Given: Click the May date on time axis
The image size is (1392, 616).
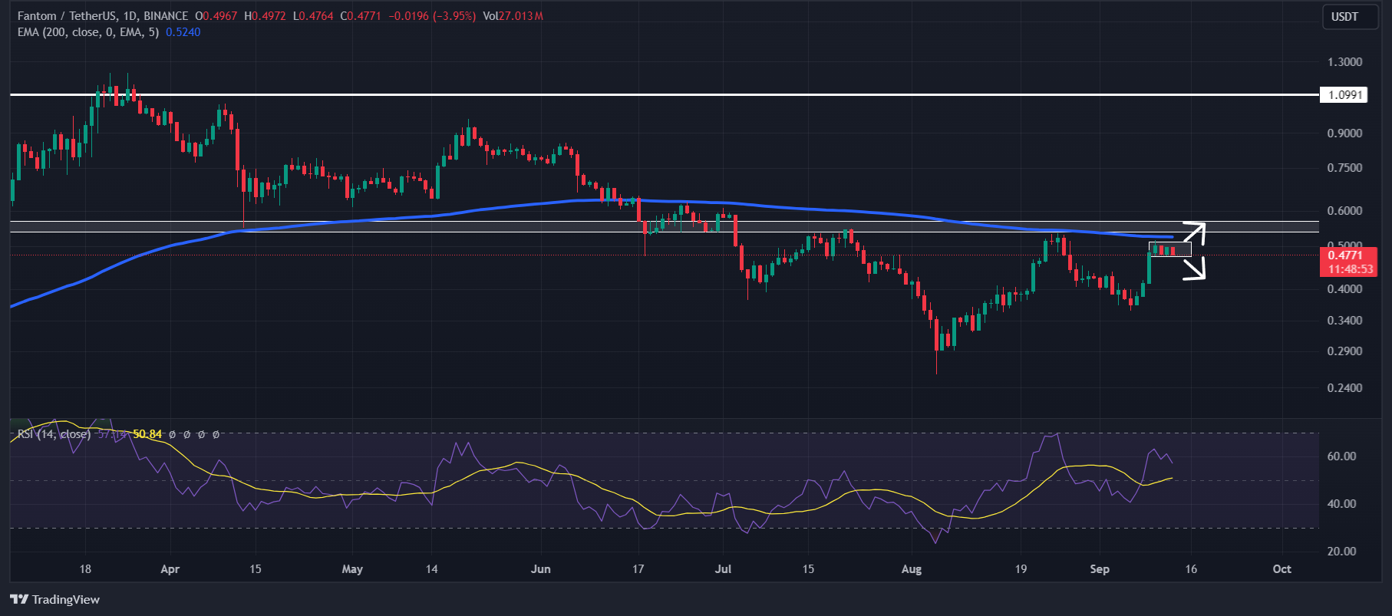Looking at the screenshot, I should point(352,569).
